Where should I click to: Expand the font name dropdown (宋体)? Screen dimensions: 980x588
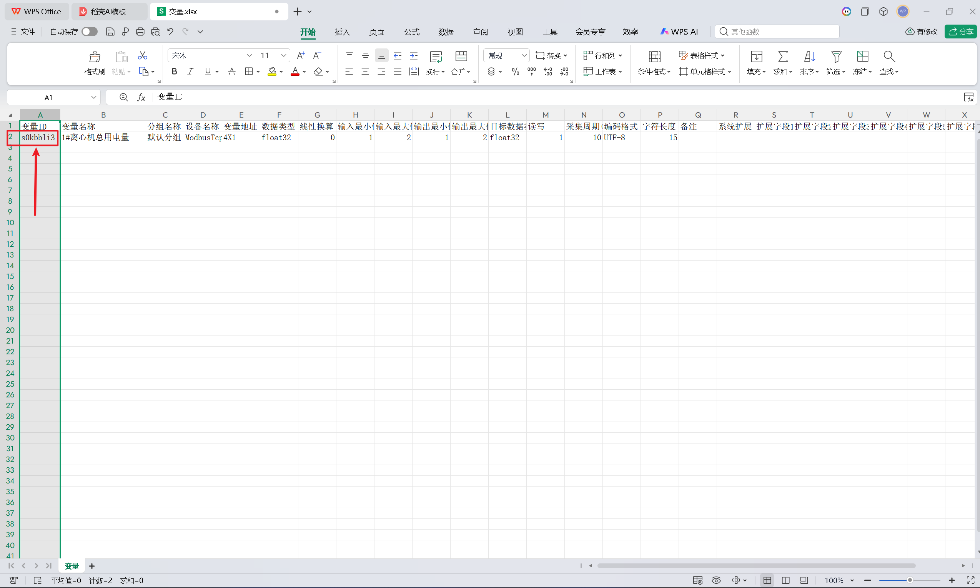coord(249,55)
